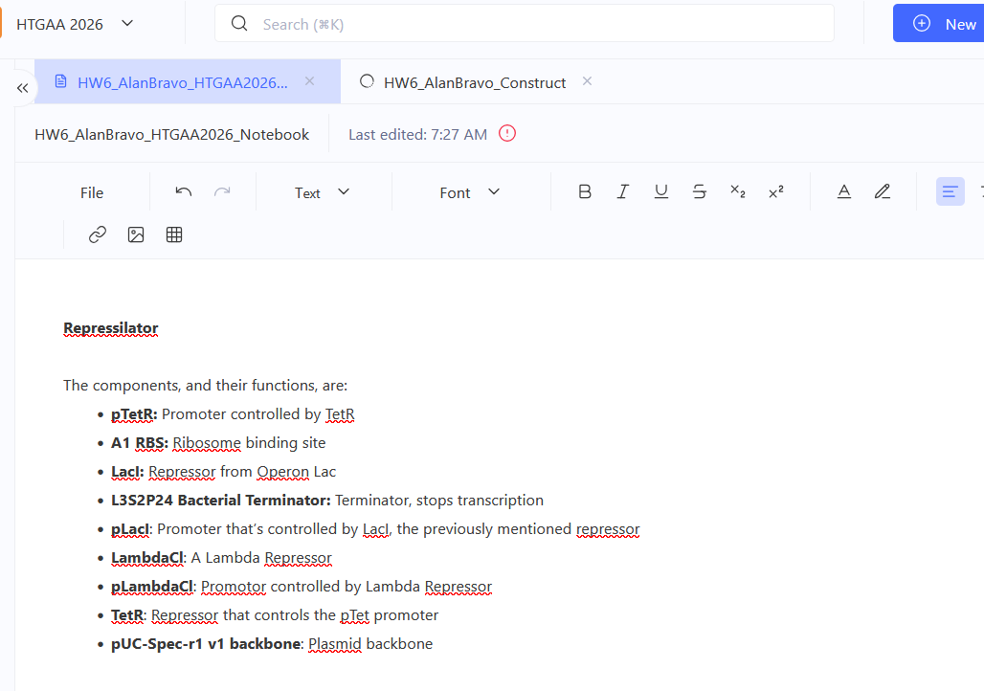Toggle italic formatting
The image size is (984, 691).
click(622, 192)
